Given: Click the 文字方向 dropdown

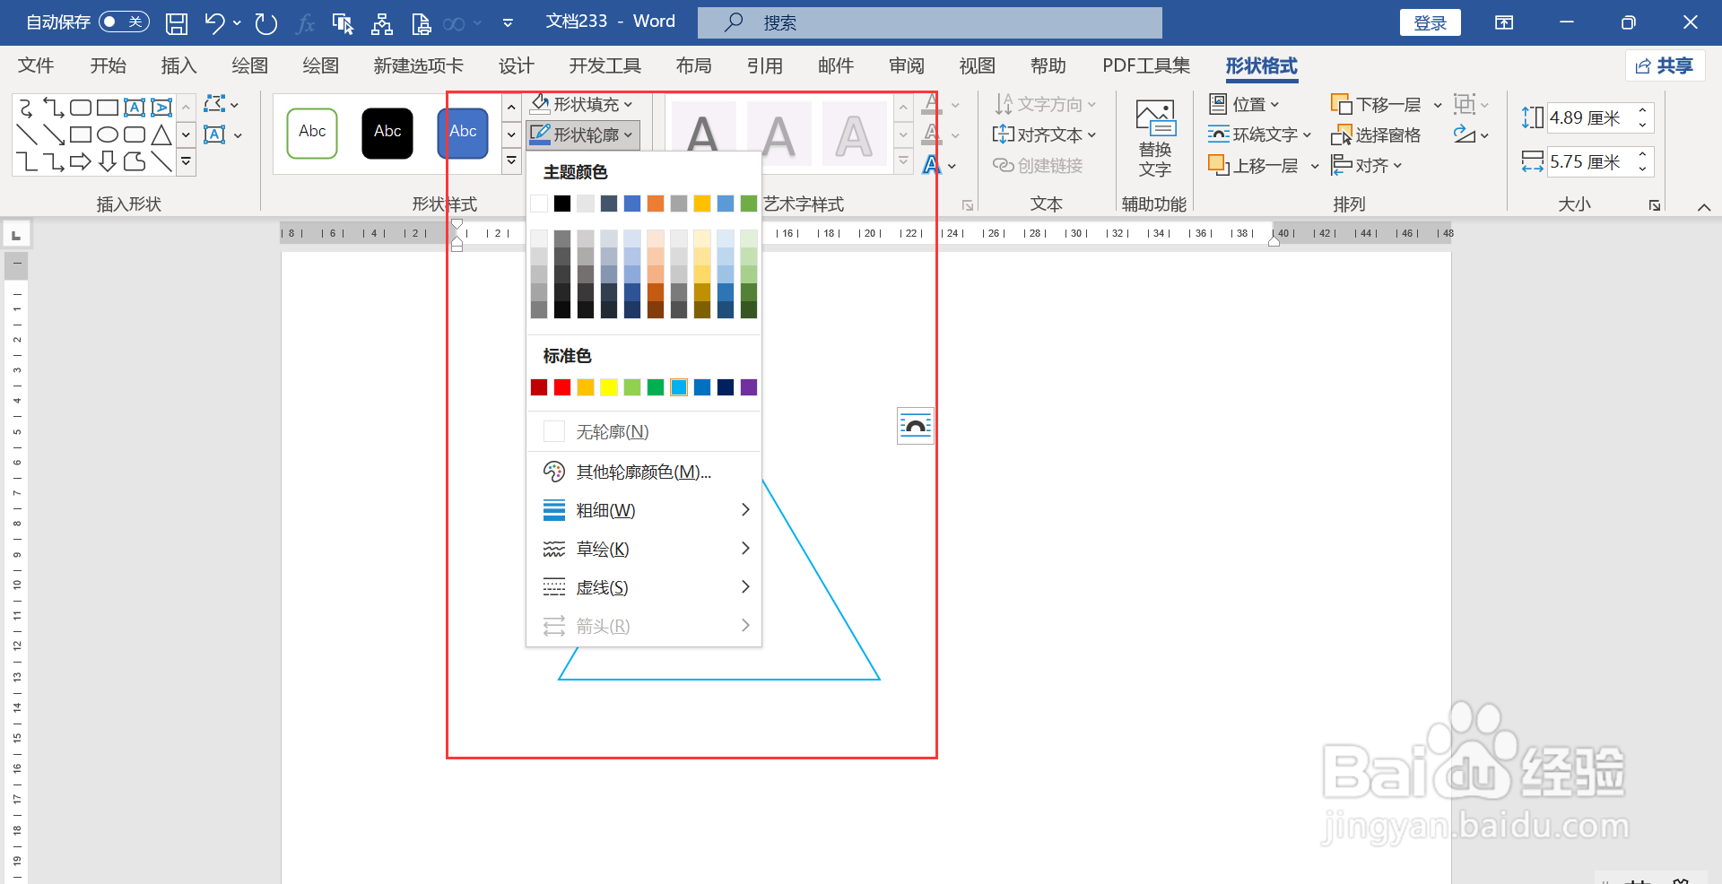Looking at the screenshot, I should coord(1045,104).
